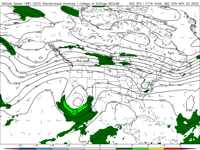The width and height of the screenshot is (200, 150).
Task: Click the colorbar tick label '1'
Action: (116, 145)
